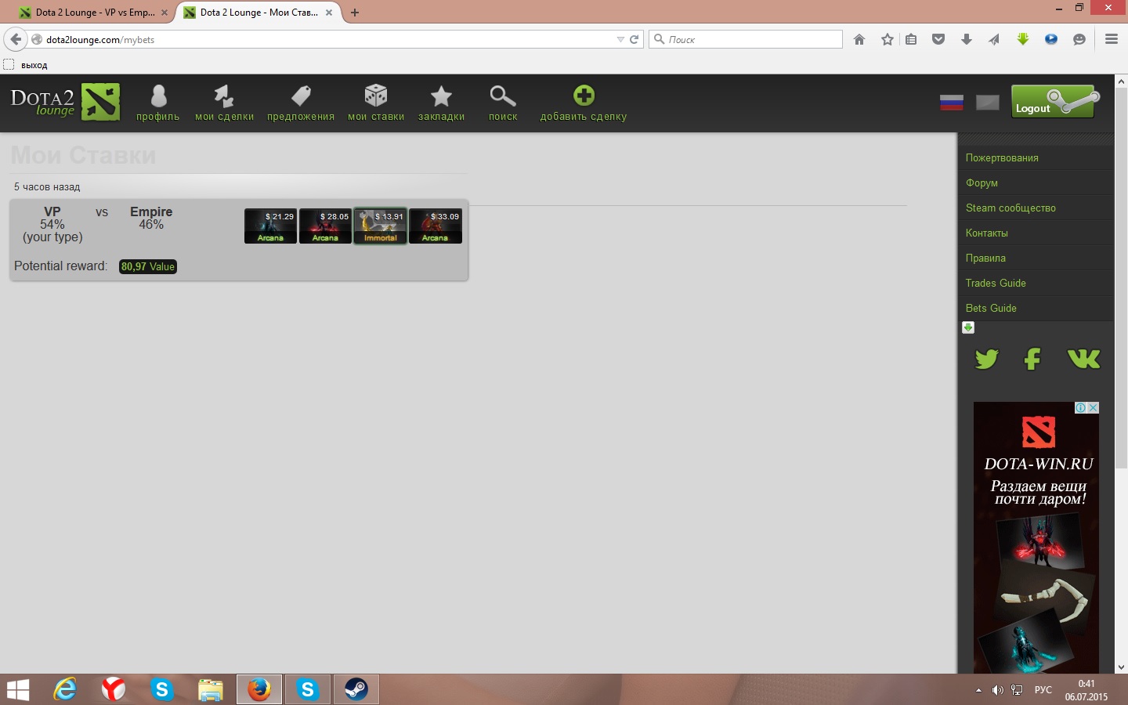Open Trades Guide in the sidebar
Image resolution: width=1128 pixels, height=705 pixels.
[996, 283]
